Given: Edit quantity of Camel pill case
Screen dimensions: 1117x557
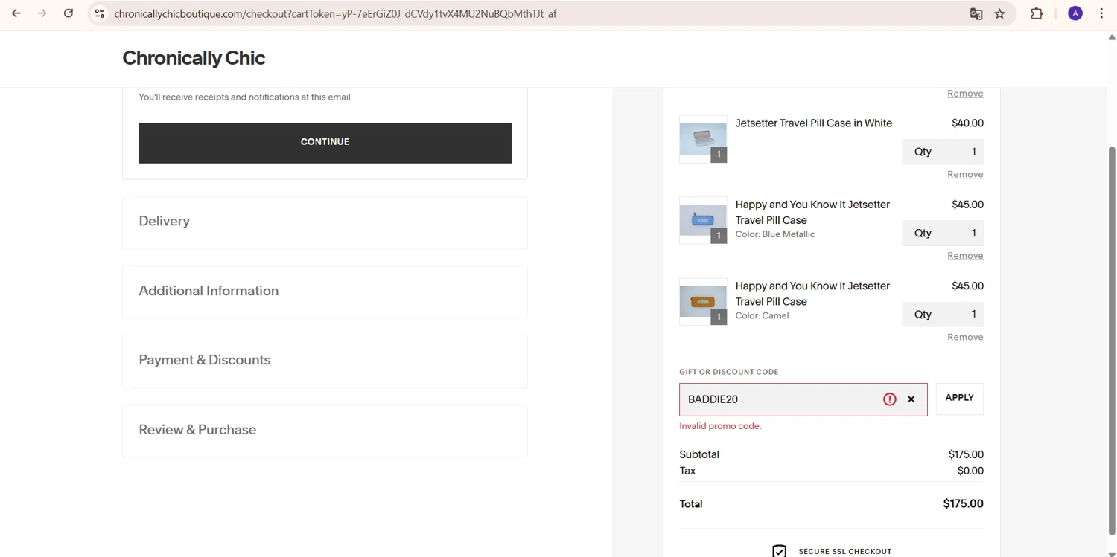Looking at the screenshot, I should pyautogui.click(x=943, y=314).
